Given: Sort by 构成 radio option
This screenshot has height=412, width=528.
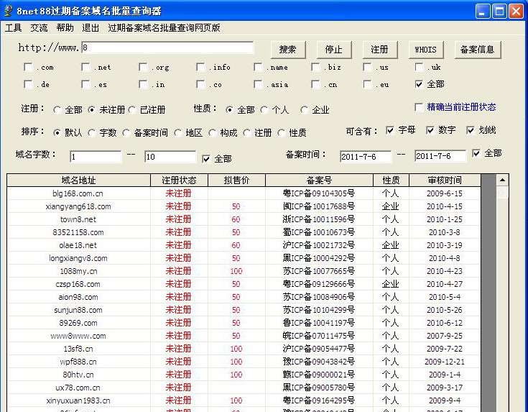Looking at the screenshot, I should pyautogui.click(x=212, y=133).
